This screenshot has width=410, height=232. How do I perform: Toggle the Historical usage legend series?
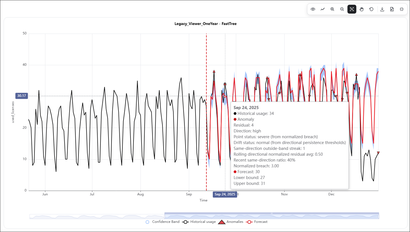click(199, 222)
